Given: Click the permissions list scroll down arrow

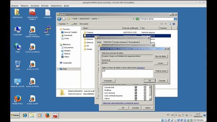Looking at the screenshot, I should tap(150, 99).
